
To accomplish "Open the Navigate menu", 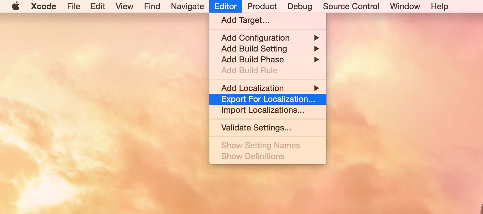I will tap(188, 6).
